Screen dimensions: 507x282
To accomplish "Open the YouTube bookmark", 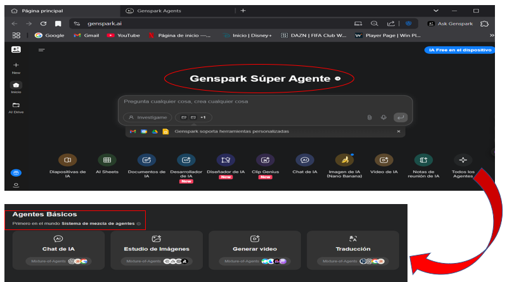I will coord(124,35).
